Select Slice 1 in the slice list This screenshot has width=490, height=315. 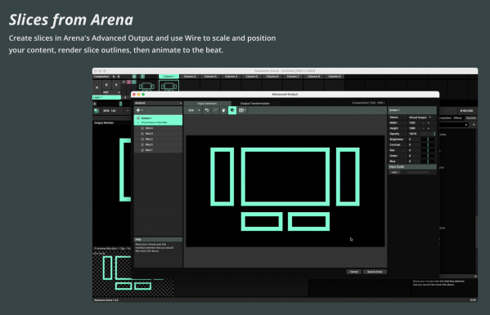pyautogui.click(x=158, y=150)
